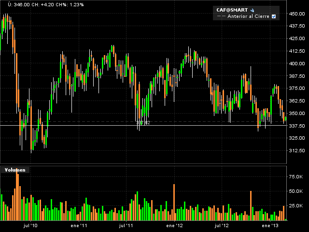Click the 337.50 price axis label

297,126
